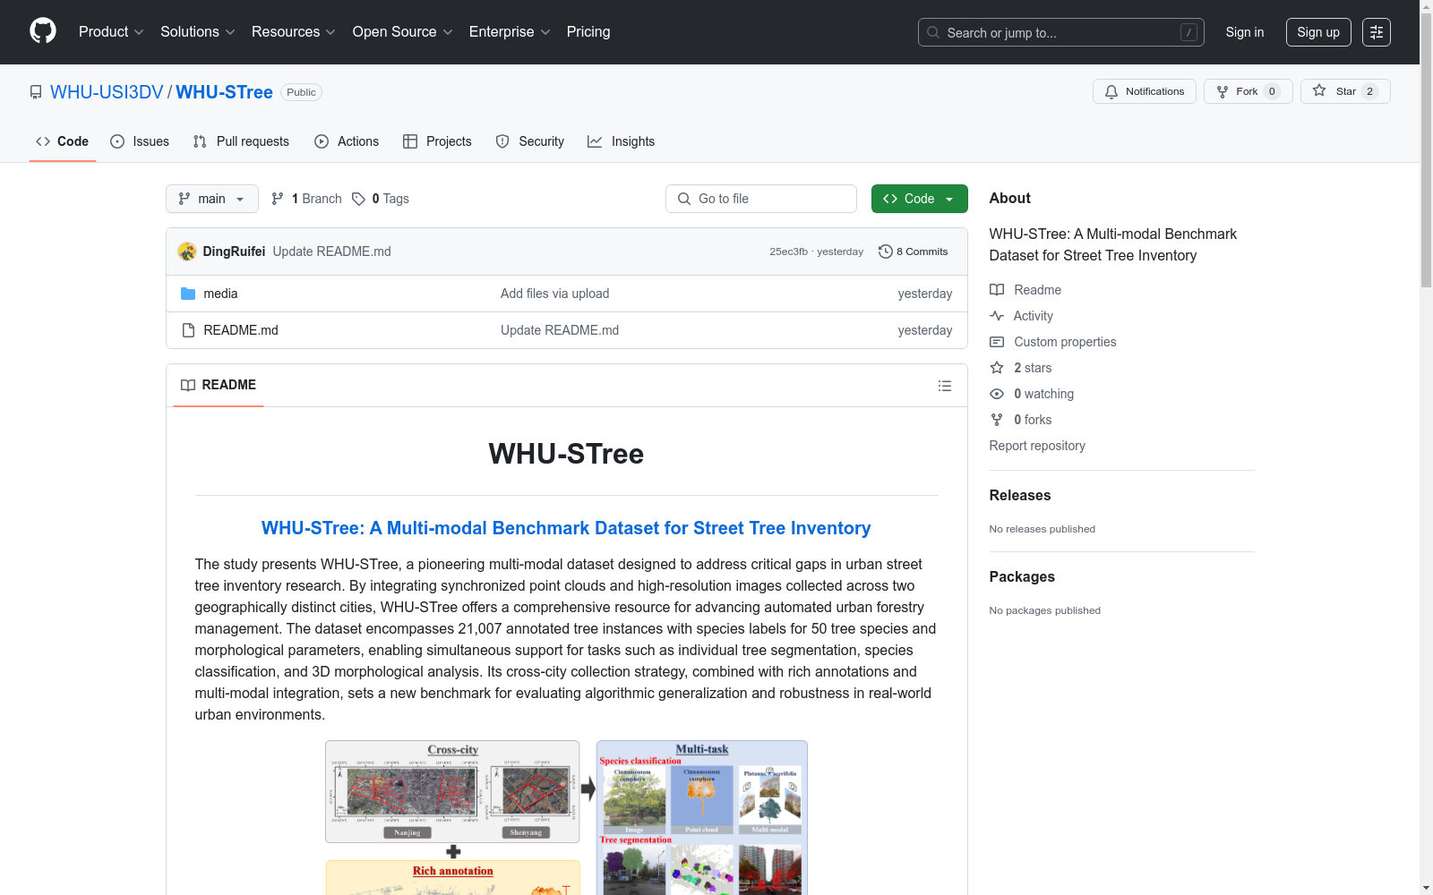Switch to the Pull requests tab

coord(241,141)
